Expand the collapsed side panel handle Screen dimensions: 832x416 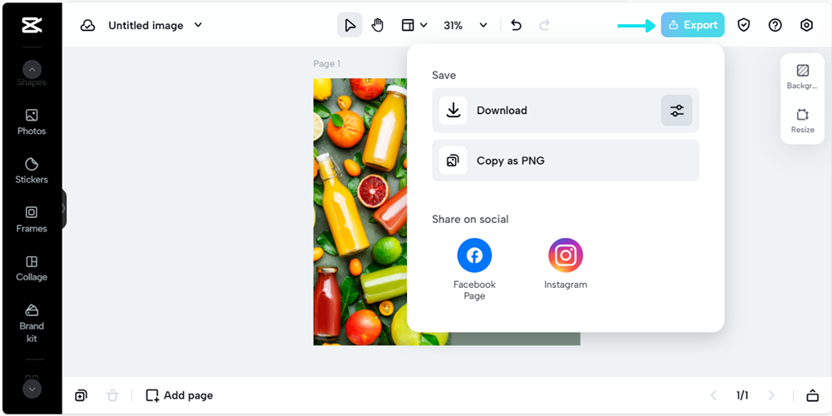point(64,209)
